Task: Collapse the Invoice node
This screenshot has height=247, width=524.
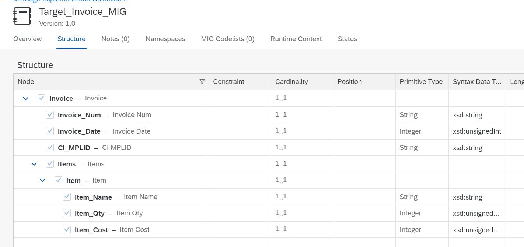Action: [x=25, y=98]
